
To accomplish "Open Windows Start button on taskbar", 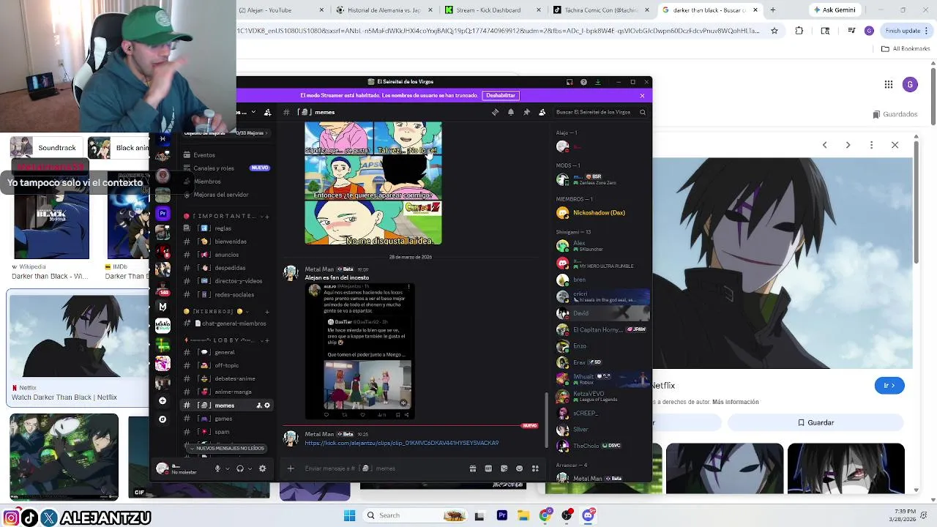I will tap(349, 515).
